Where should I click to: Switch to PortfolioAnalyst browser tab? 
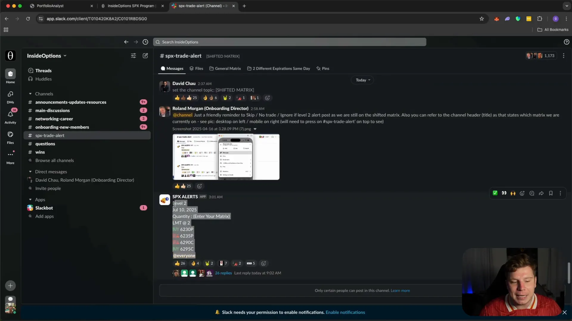[x=61, y=6]
